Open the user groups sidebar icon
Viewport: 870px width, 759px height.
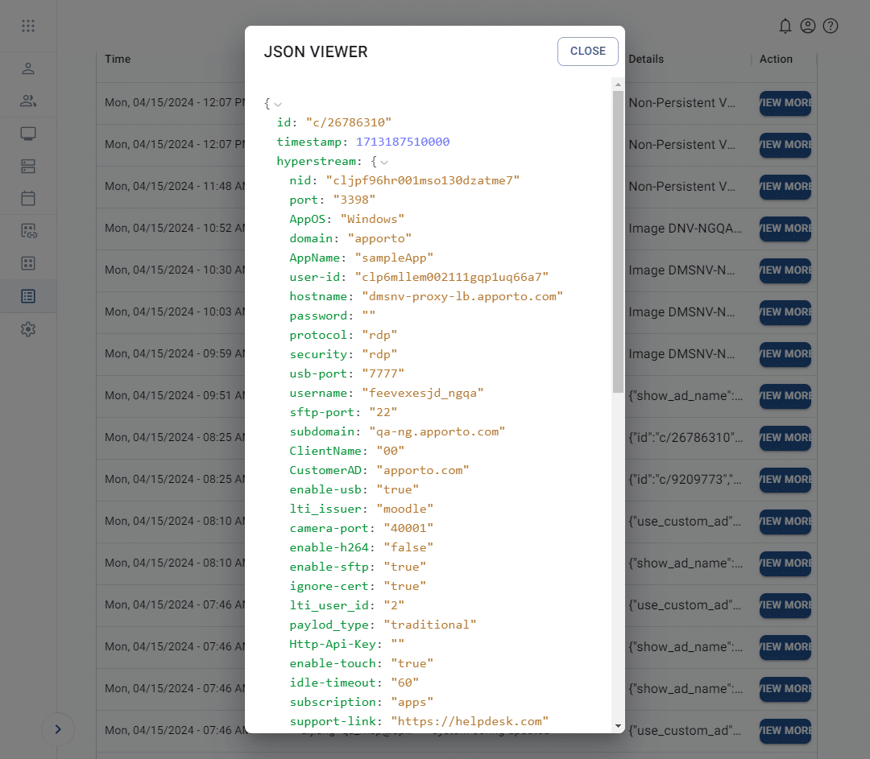(28, 101)
